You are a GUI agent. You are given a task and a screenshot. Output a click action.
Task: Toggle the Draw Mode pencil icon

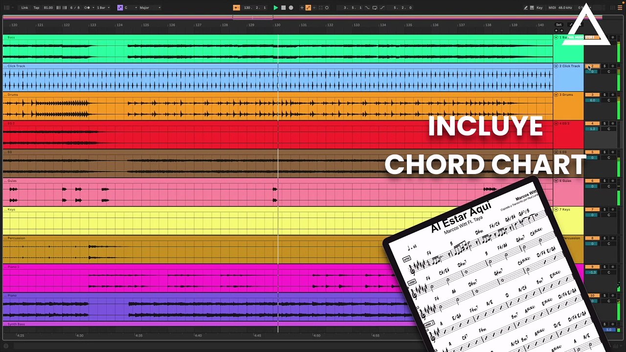526,8
